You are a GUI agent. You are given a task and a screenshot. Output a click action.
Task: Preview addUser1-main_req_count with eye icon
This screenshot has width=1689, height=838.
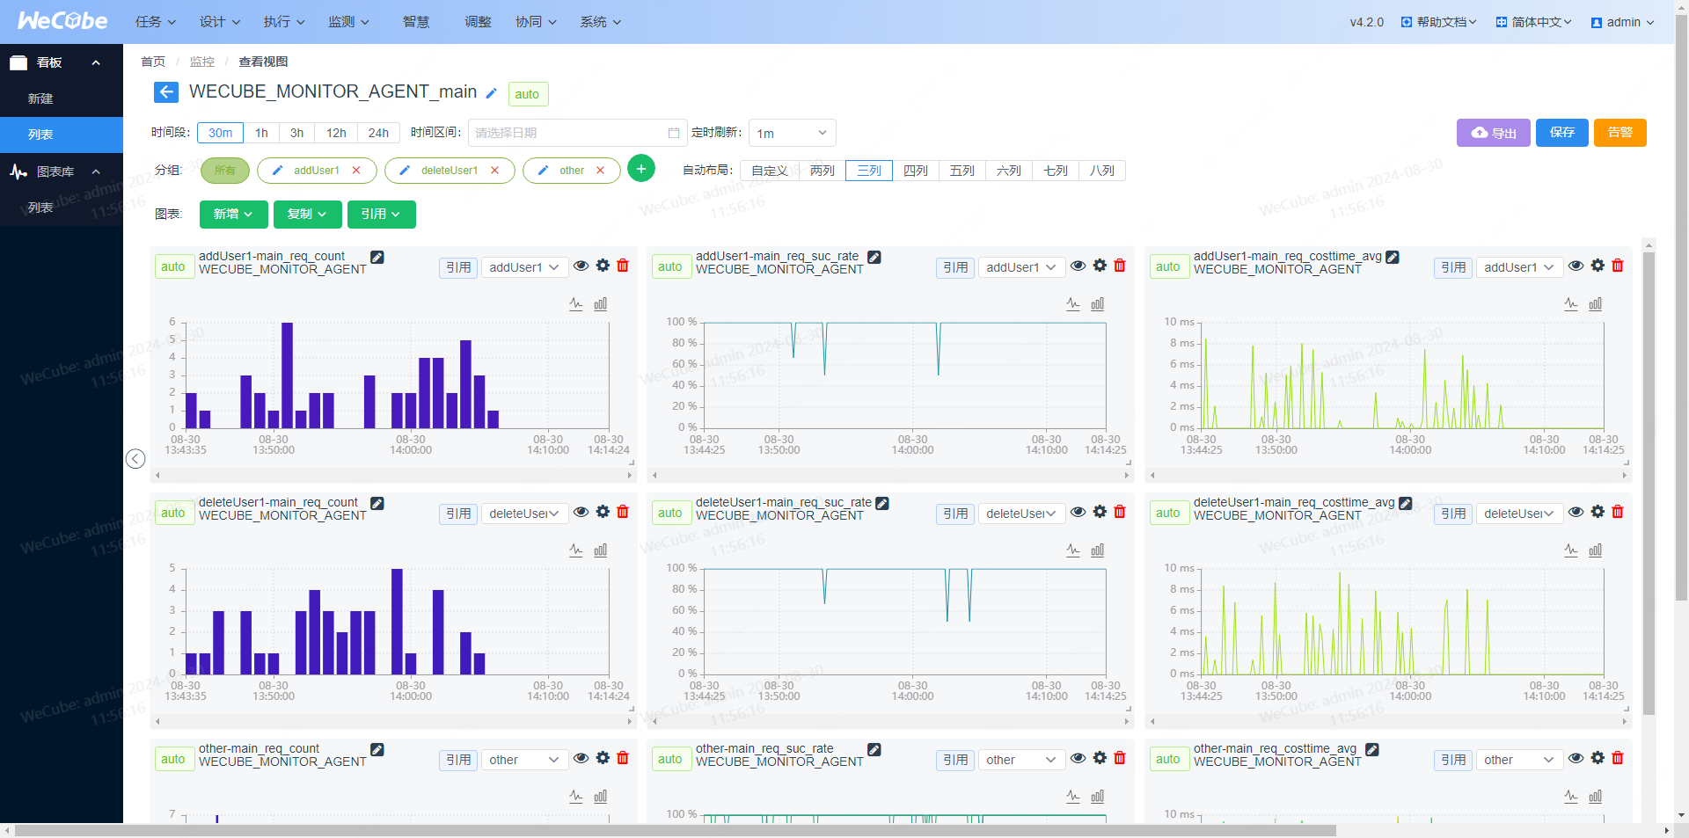click(x=581, y=266)
